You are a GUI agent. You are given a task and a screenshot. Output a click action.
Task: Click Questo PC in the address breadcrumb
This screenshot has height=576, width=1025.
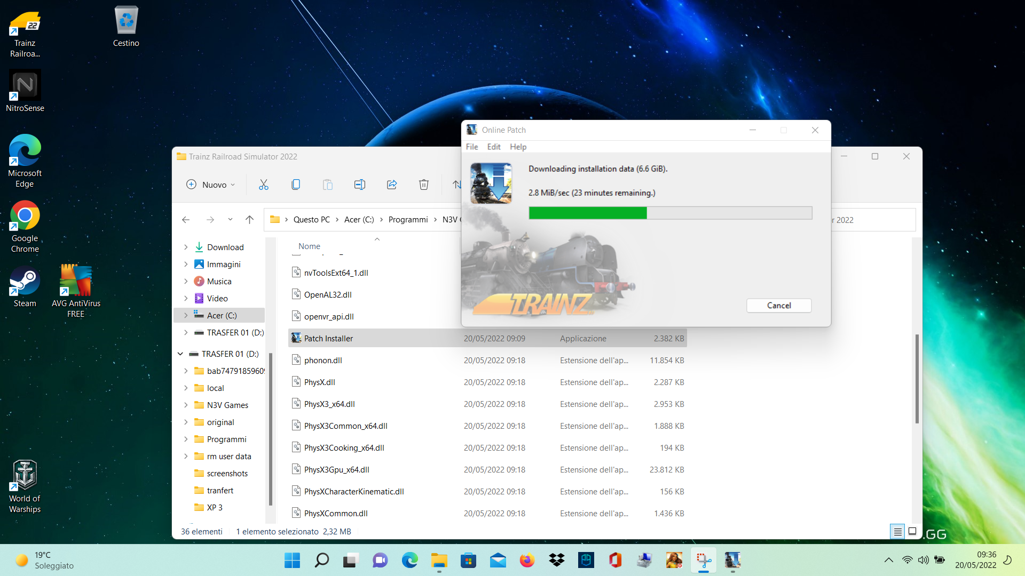(x=312, y=220)
